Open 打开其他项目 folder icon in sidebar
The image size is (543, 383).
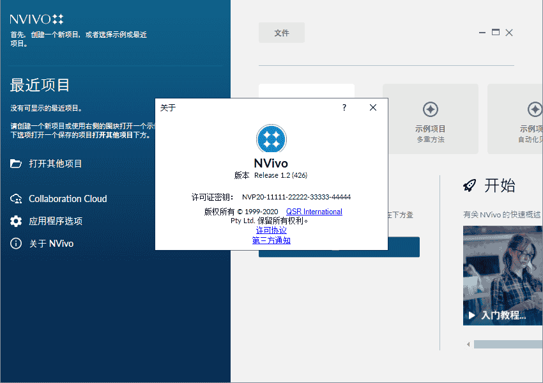(x=15, y=164)
